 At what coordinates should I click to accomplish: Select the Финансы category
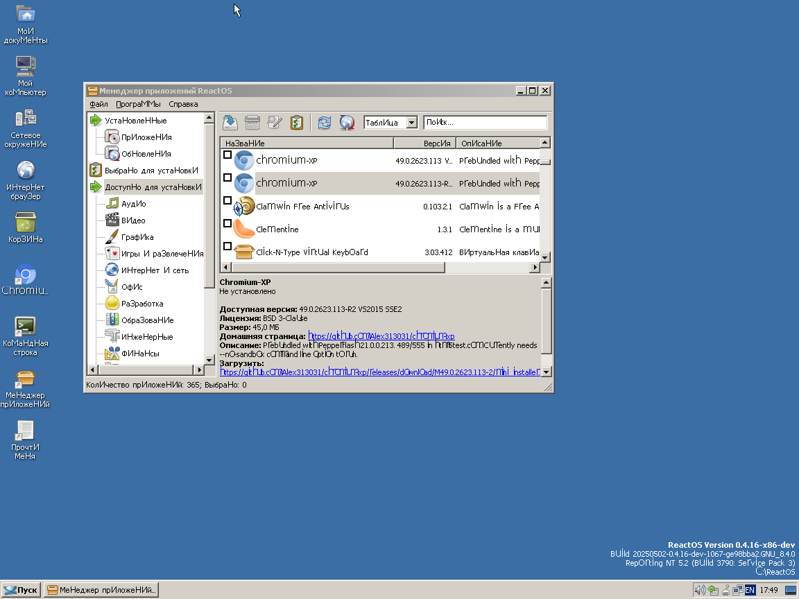140,354
